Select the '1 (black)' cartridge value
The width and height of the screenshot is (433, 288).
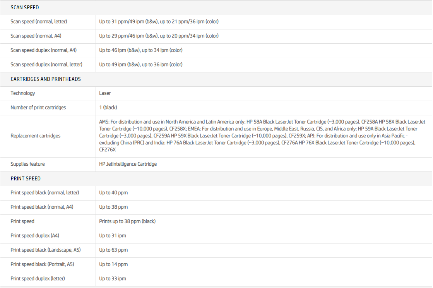[x=108, y=108]
